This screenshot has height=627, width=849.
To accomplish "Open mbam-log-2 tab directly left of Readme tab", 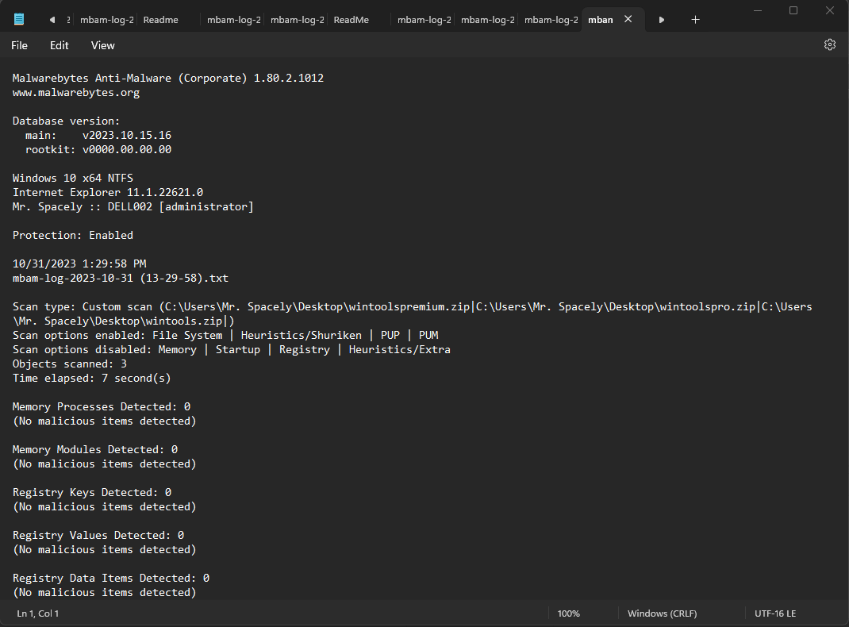I will click(x=107, y=20).
